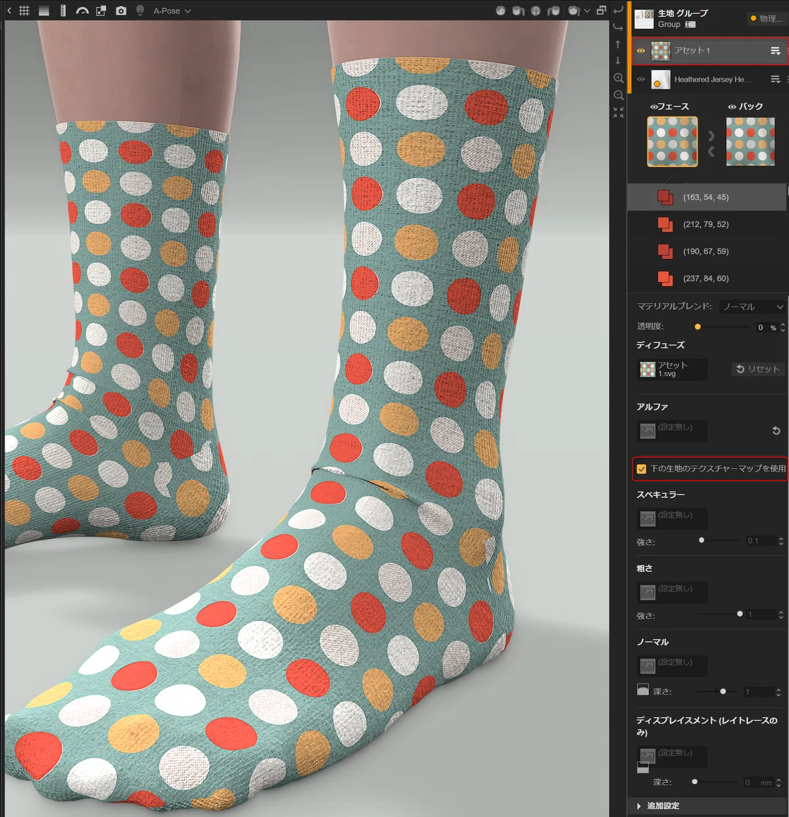Click the 粗さ texture slot
This screenshot has width=789, height=817.
tap(672, 592)
